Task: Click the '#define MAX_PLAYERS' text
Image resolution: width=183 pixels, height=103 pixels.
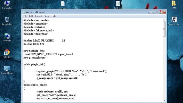Action: (x=39, y=41)
